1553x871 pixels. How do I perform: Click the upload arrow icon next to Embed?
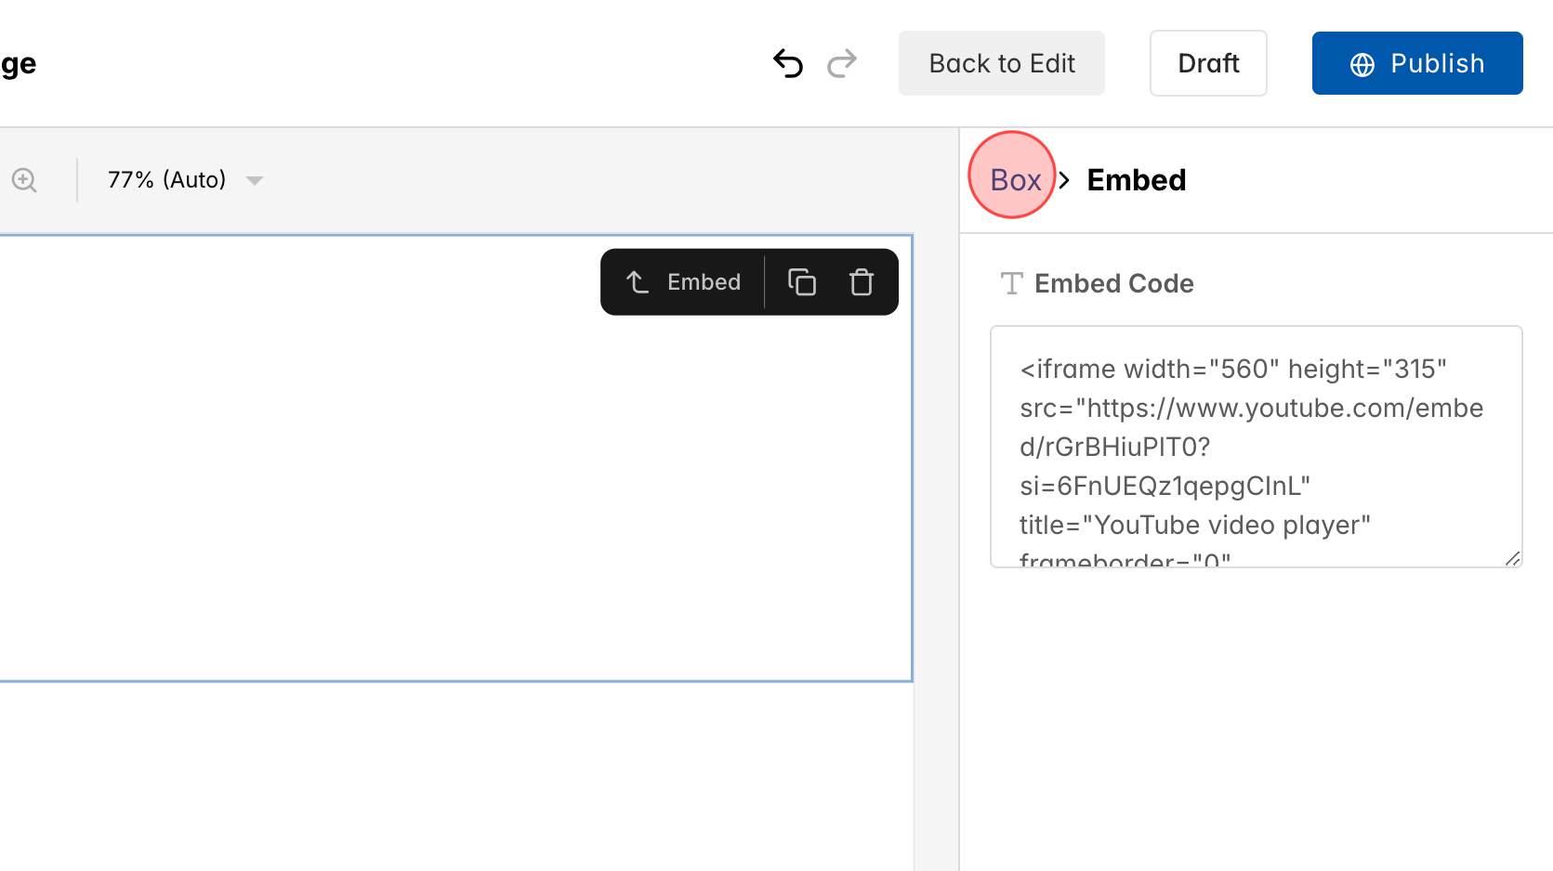[637, 281]
